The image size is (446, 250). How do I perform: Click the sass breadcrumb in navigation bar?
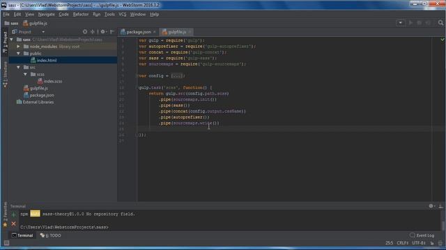[x=11, y=23]
